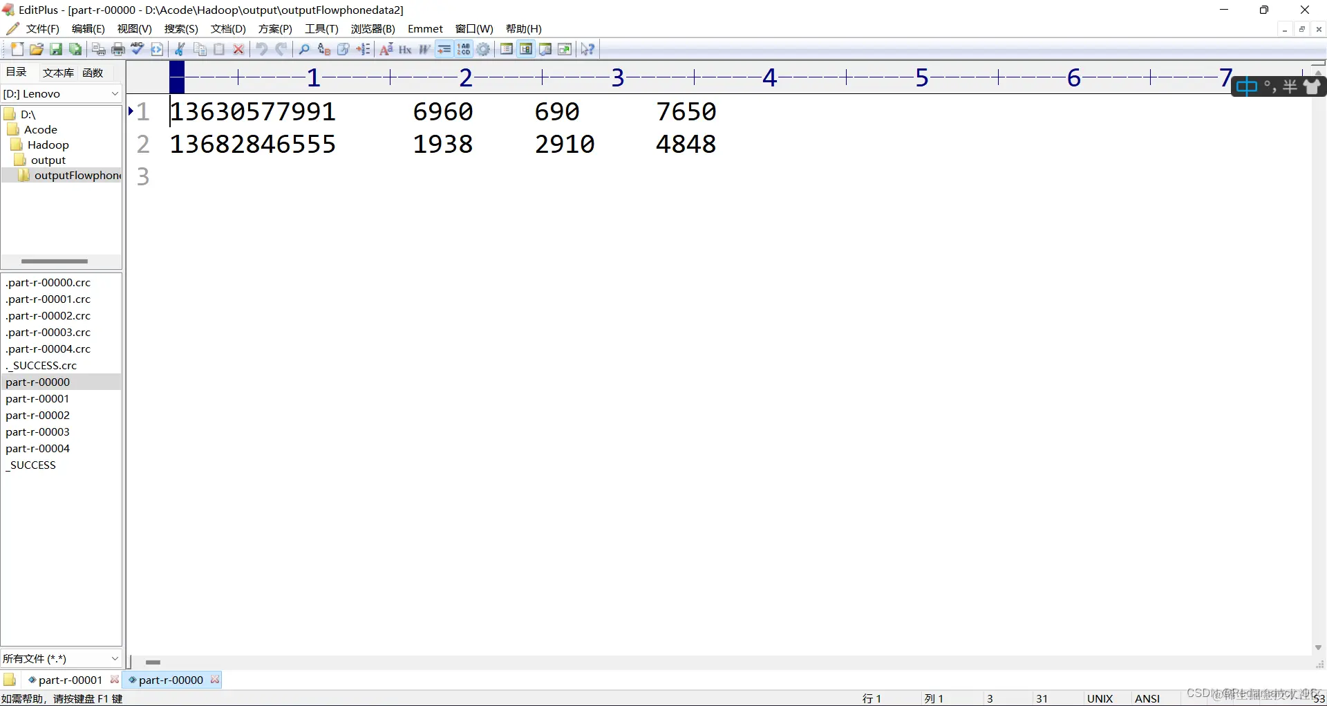Switch to the part-r-00001 document tab
This screenshot has width=1327, height=706.
click(70, 680)
